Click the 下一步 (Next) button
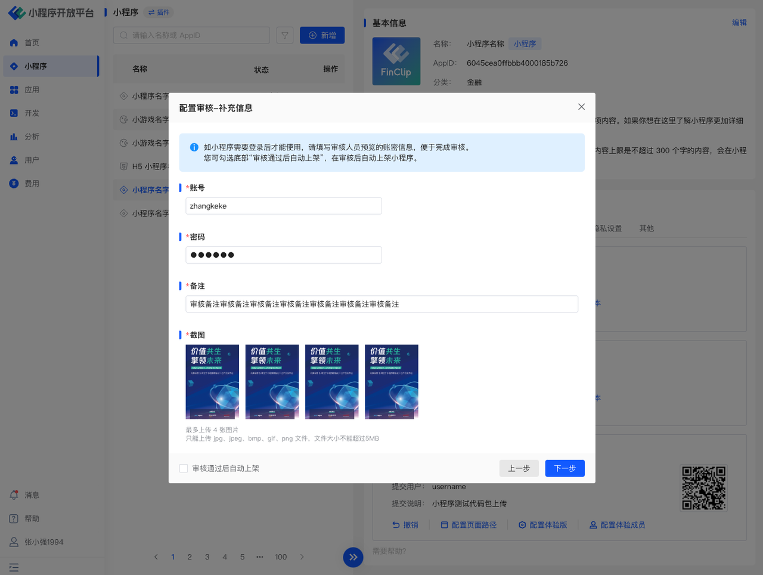Viewport: 763px width, 575px height. (x=565, y=468)
